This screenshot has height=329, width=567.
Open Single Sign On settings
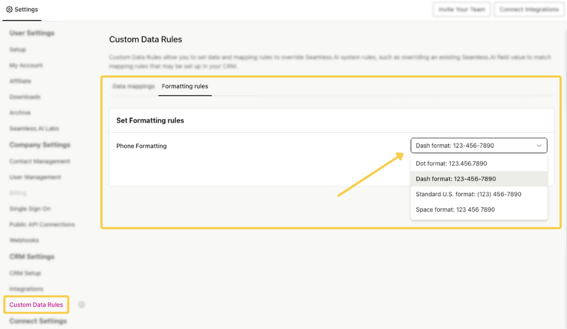[x=30, y=209]
